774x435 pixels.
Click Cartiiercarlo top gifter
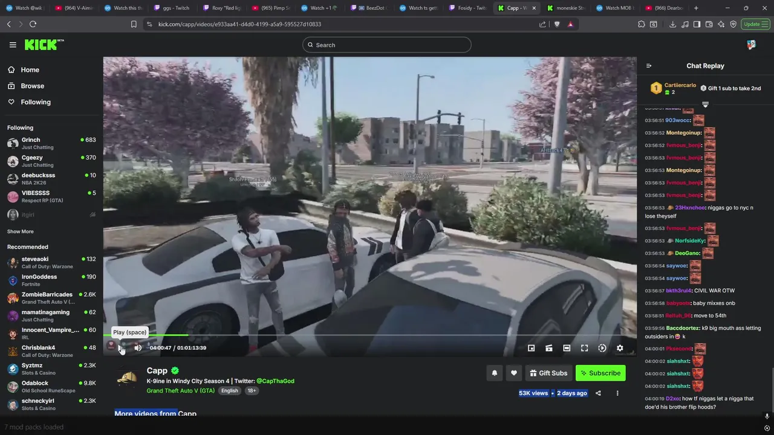pos(673,88)
